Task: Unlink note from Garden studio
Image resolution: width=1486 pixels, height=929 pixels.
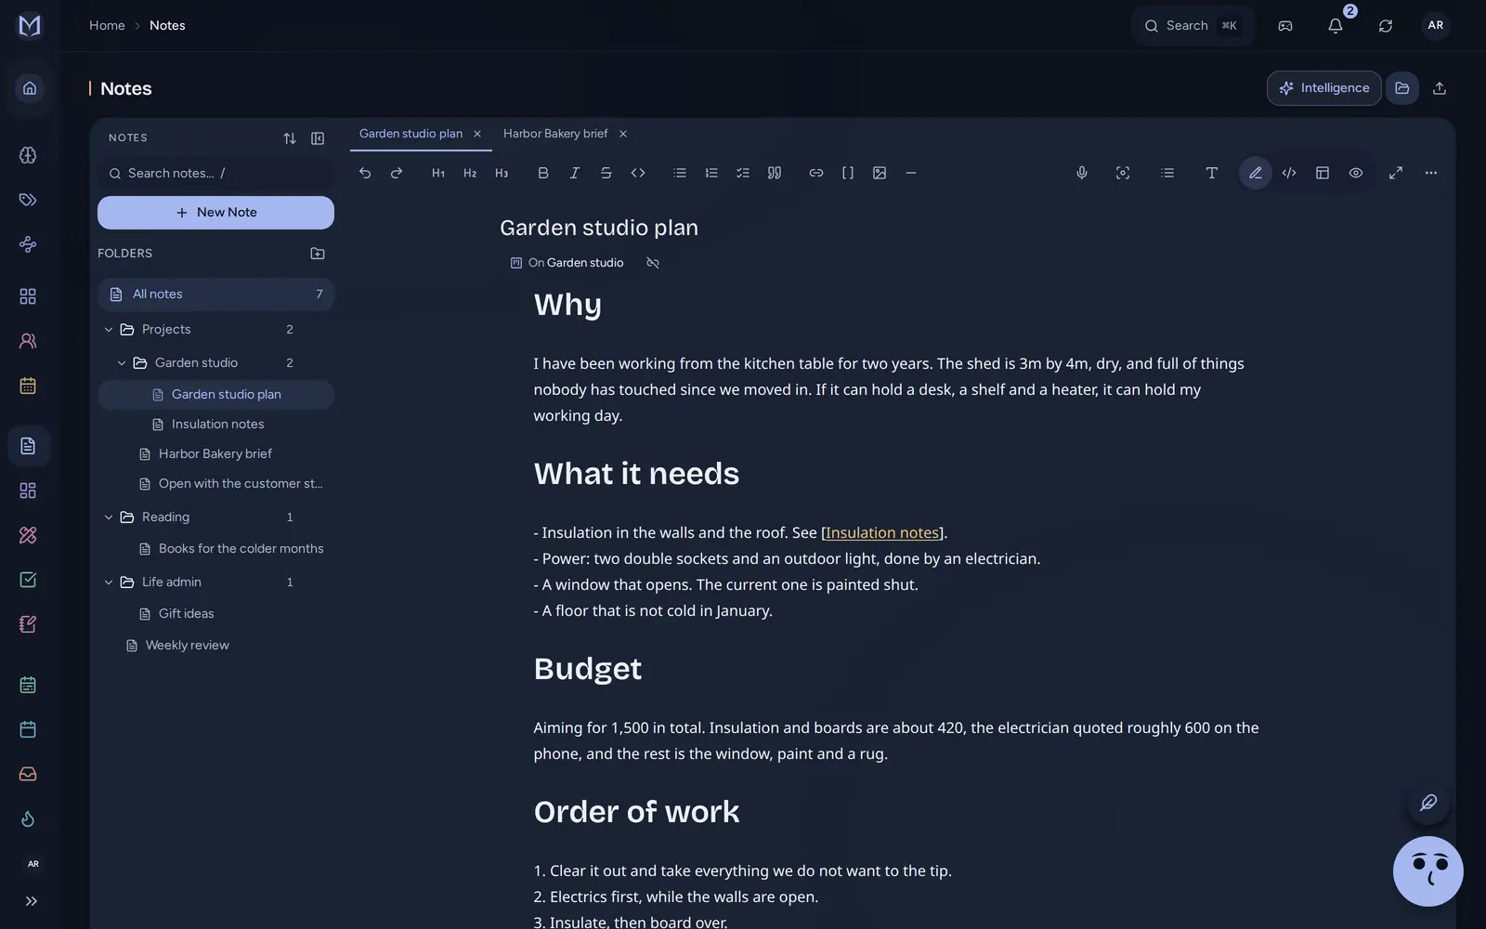Action: 653,263
